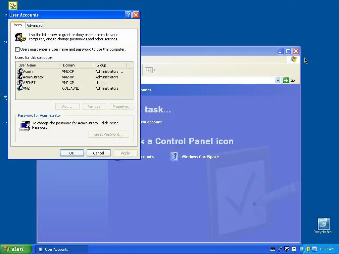The height and width of the screenshot is (254, 339).
Task: Click the Add... button
Action: pos(67,106)
